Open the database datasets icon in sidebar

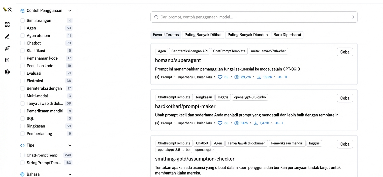point(7,60)
